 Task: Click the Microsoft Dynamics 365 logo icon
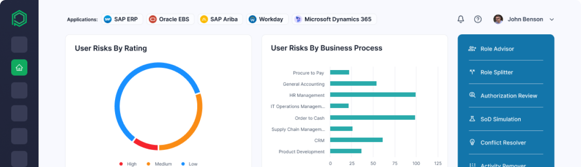coord(298,19)
